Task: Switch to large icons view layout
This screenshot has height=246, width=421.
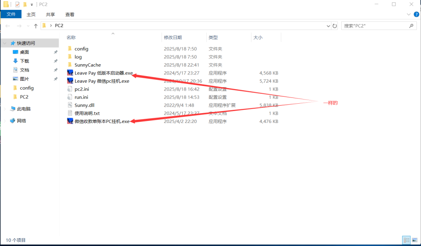Action: point(415,240)
